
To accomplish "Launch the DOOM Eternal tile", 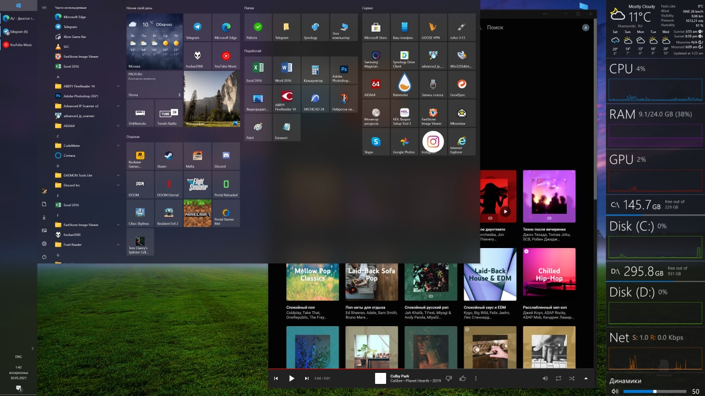I will tap(169, 185).
